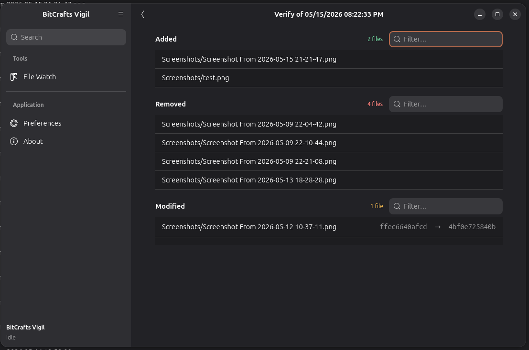Select removed file Screenshot From 2026-05-09 22-21-08.png

(329, 161)
